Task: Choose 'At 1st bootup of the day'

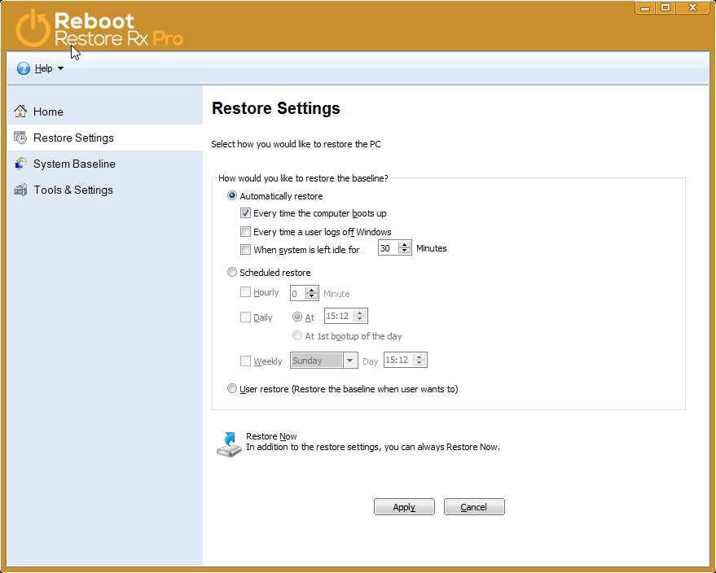Action: point(297,335)
